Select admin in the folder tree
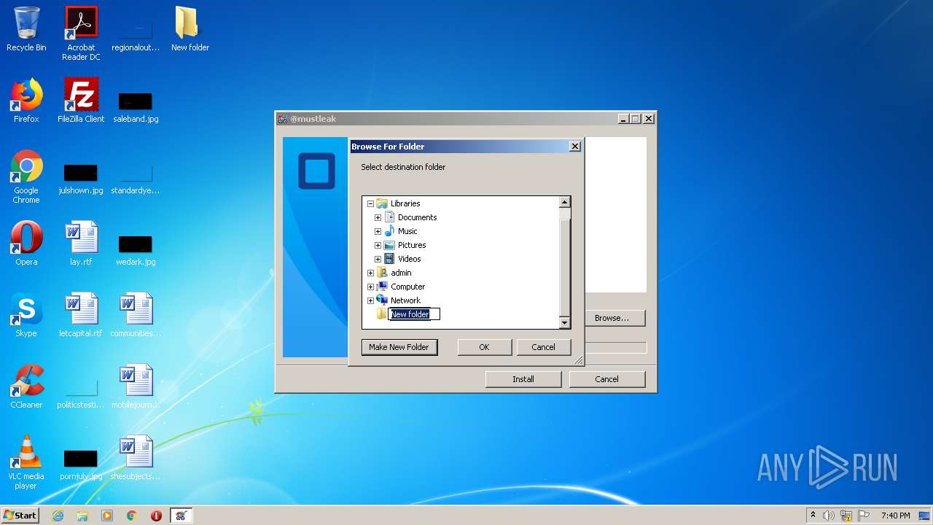The width and height of the screenshot is (933, 525). (401, 273)
